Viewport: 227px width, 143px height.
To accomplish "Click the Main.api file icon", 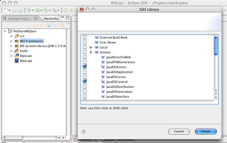I will (17, 61).
